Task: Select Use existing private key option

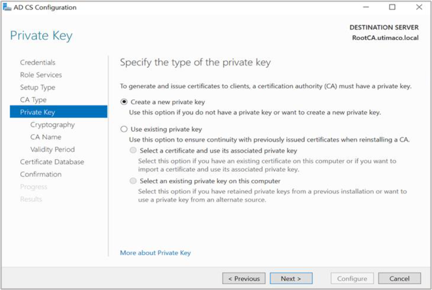Action: (124, 130)
